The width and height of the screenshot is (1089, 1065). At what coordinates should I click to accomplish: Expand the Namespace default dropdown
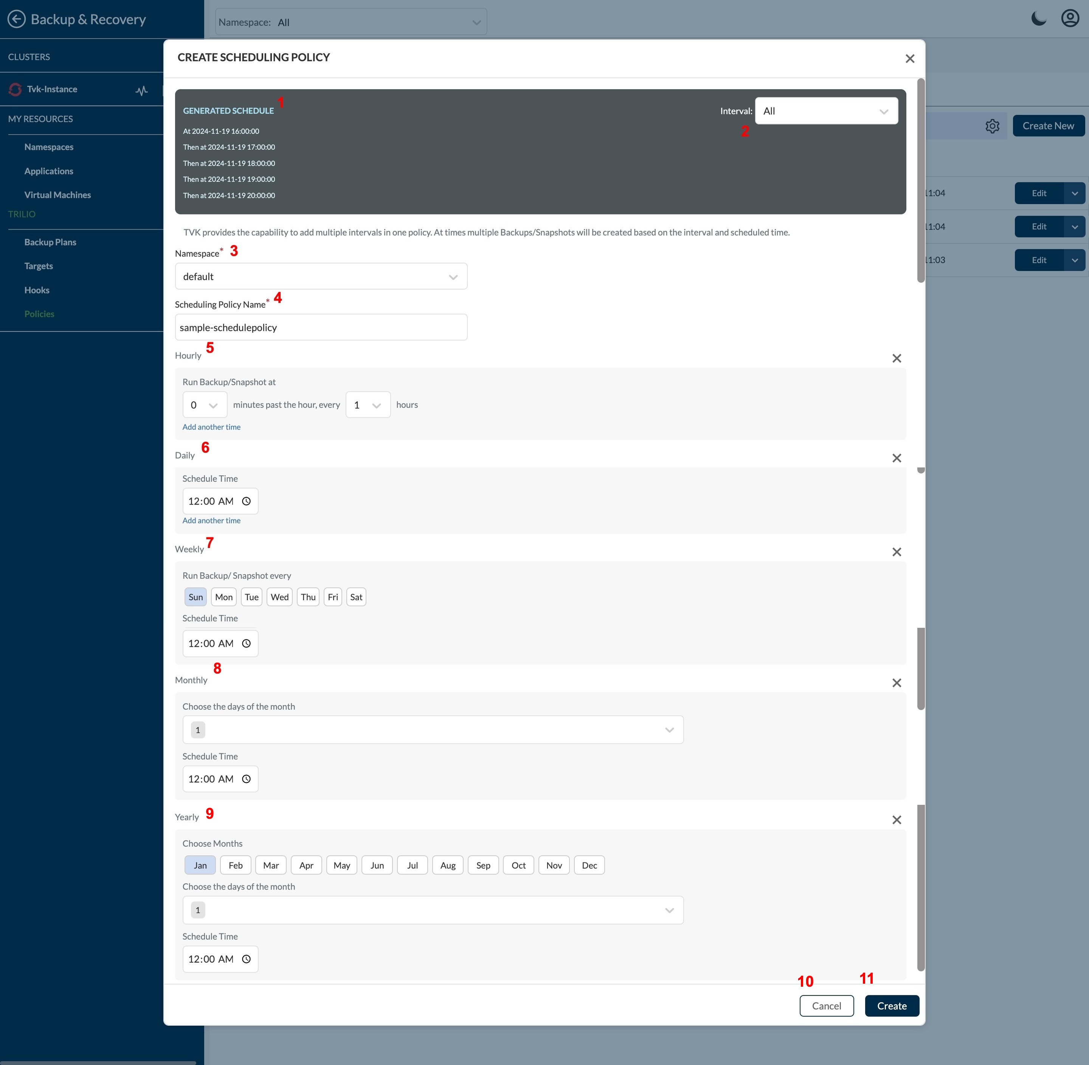(x=321, y=276)
